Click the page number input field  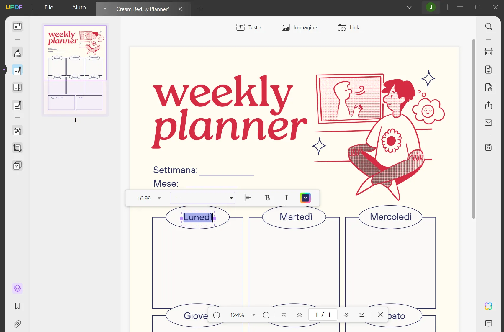[x=323, y=315]
